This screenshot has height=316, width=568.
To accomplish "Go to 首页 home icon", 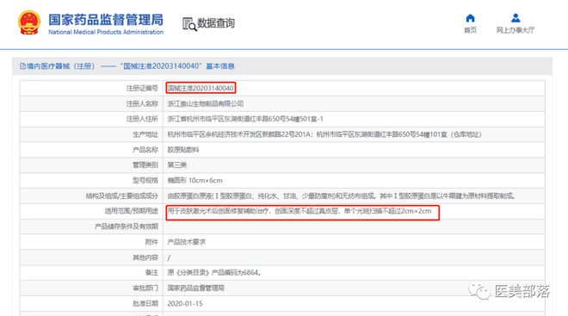I will (x=470, y=18).
